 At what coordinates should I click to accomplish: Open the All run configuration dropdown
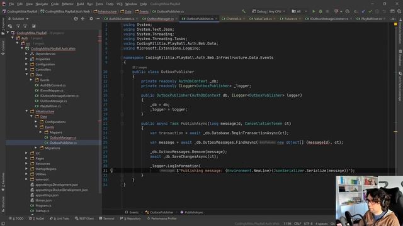coord(299,11)
